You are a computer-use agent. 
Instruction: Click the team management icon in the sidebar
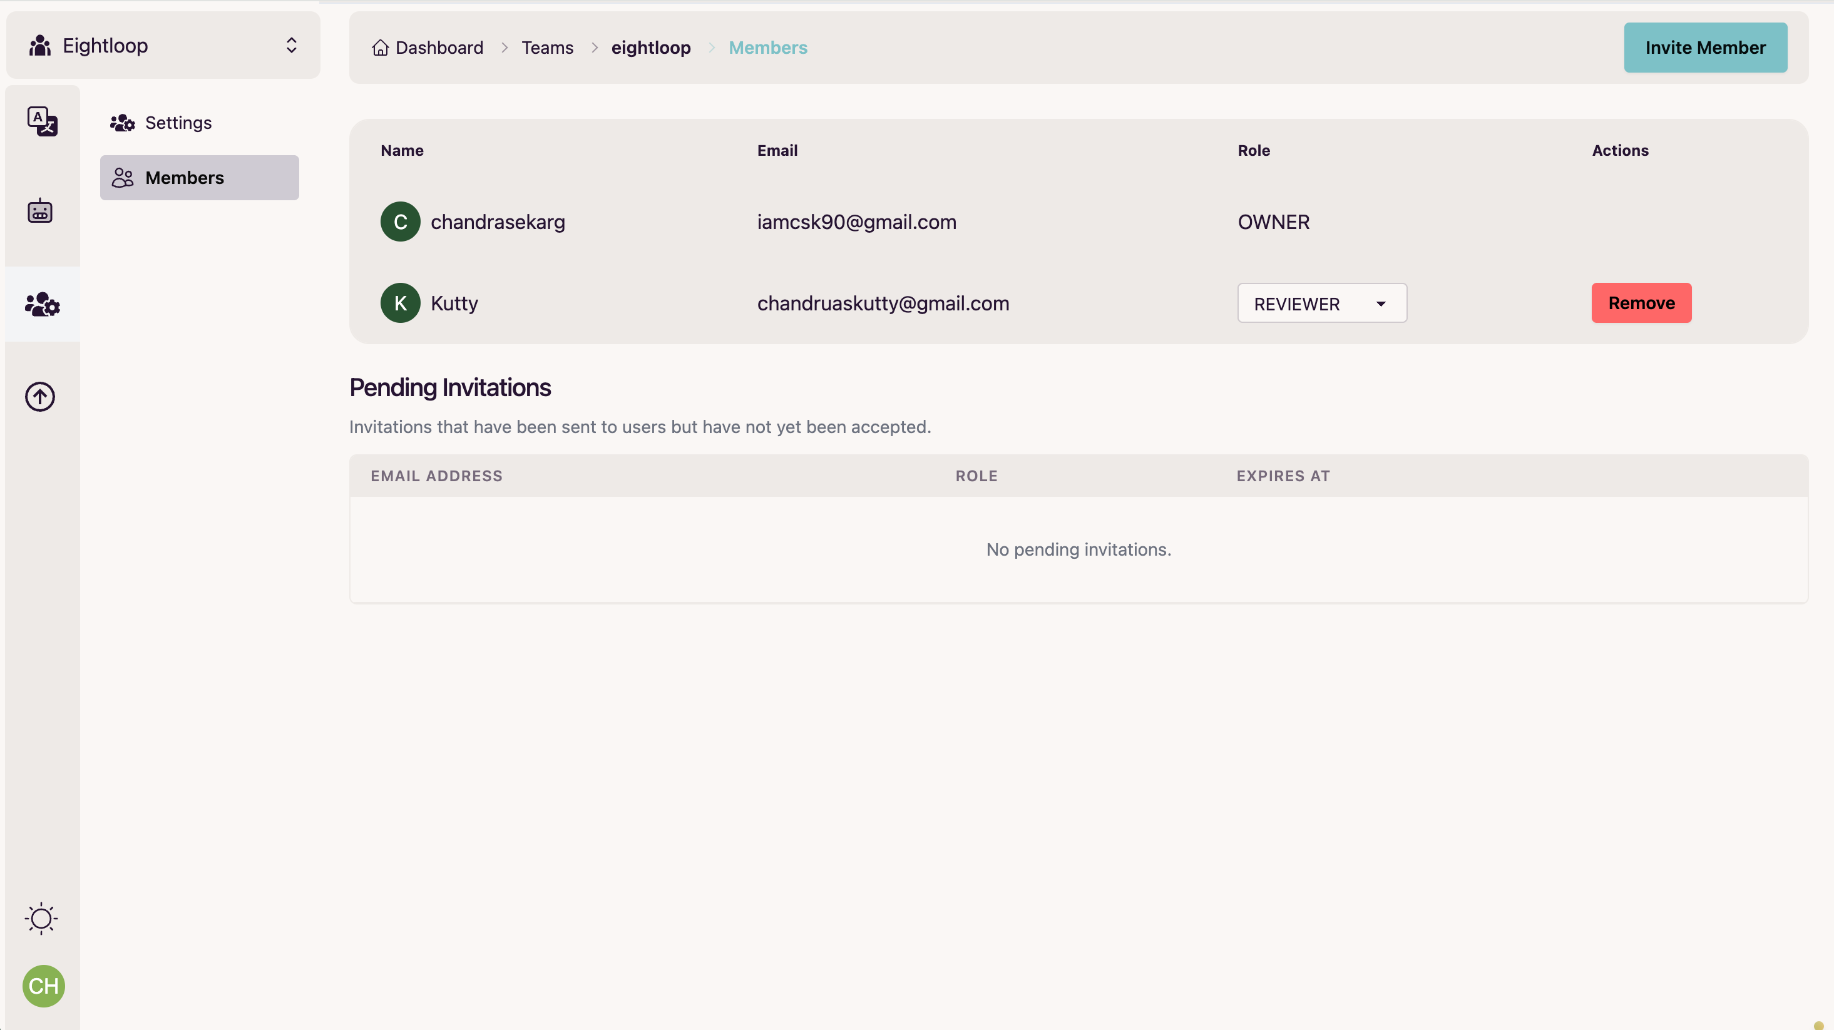click(x=41, y=305)
